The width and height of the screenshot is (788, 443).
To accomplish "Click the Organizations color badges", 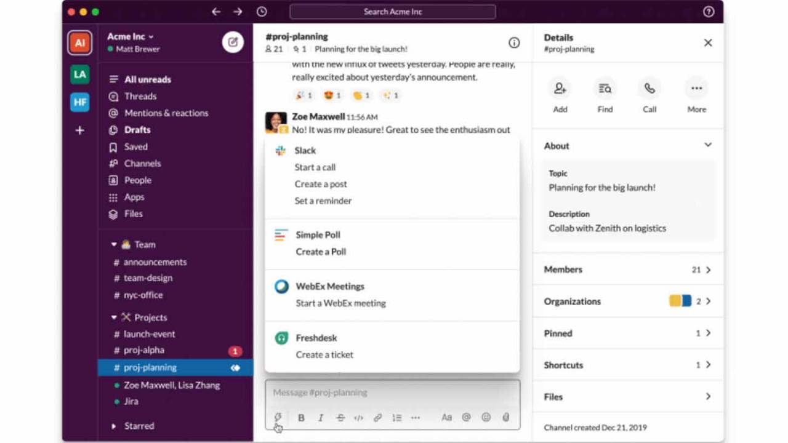I will [680, 301].
